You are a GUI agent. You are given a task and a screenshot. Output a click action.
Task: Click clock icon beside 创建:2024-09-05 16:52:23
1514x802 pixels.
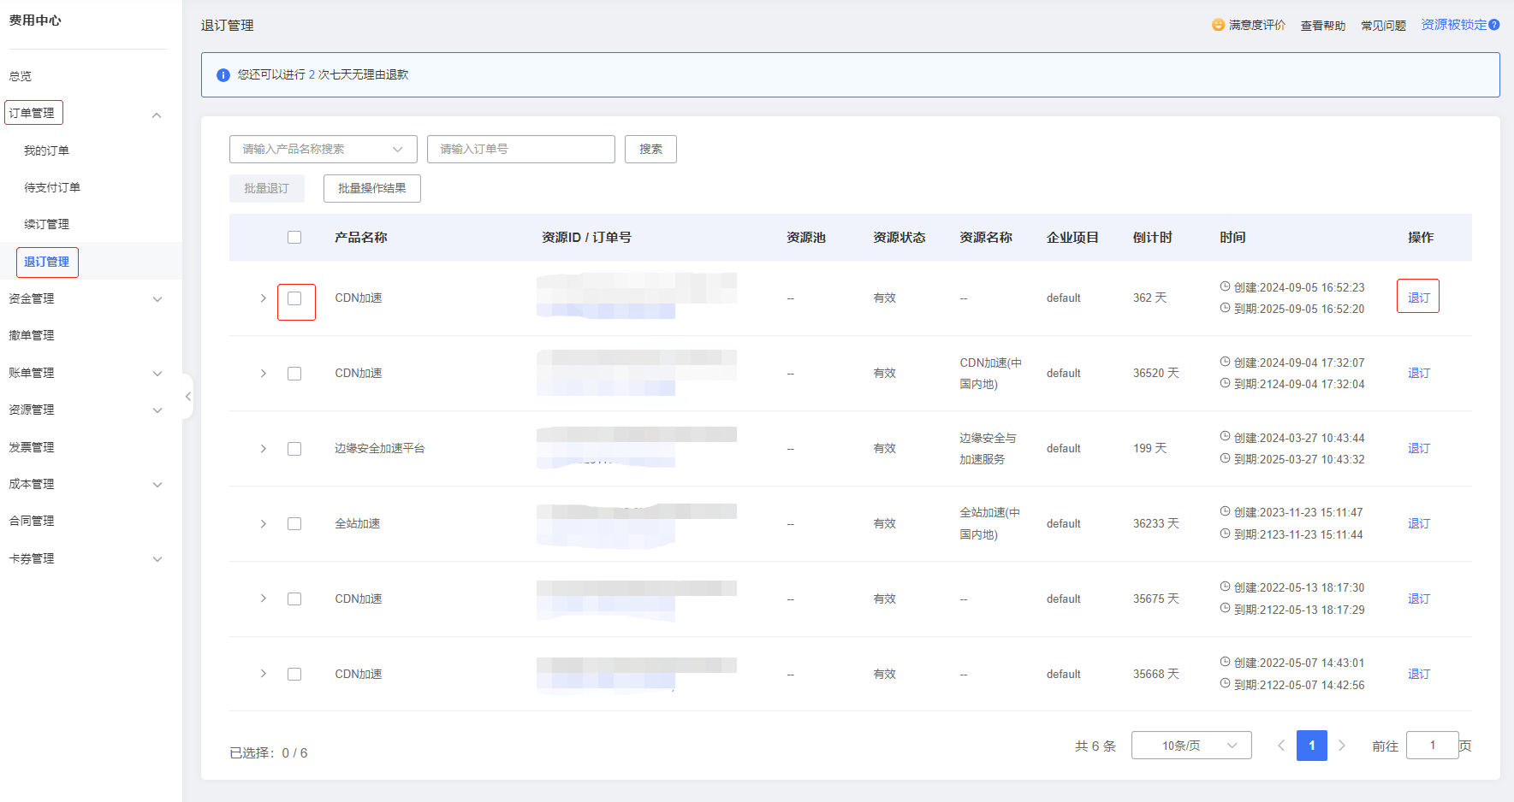coord(1225,286)
